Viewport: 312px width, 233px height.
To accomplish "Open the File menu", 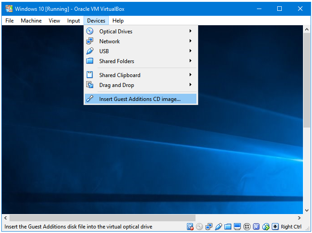I will [x=9, y=21].
